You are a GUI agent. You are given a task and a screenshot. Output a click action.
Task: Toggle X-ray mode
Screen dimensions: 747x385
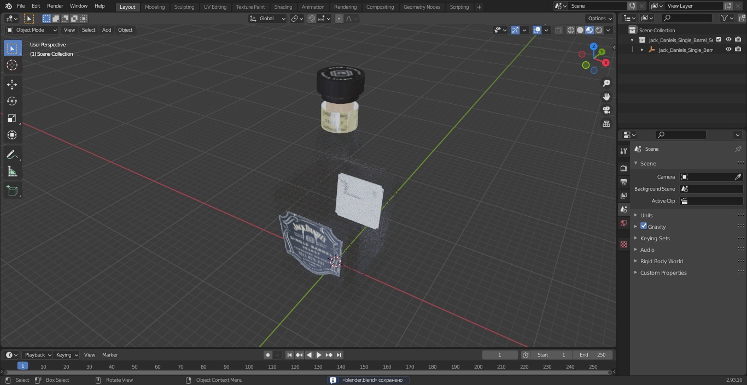click(558, 30)
